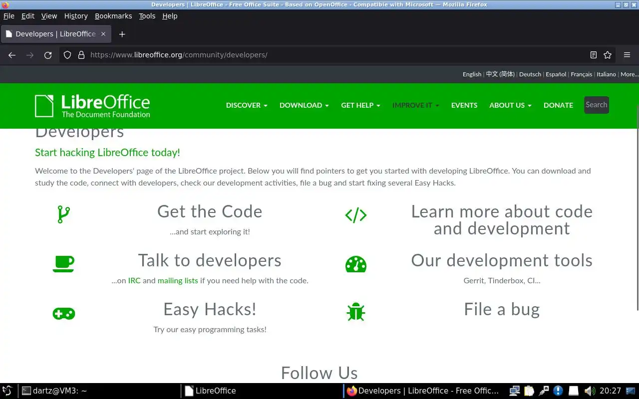Toggle reader view icon in address bar
639x399 pixels.
(594, 55)
